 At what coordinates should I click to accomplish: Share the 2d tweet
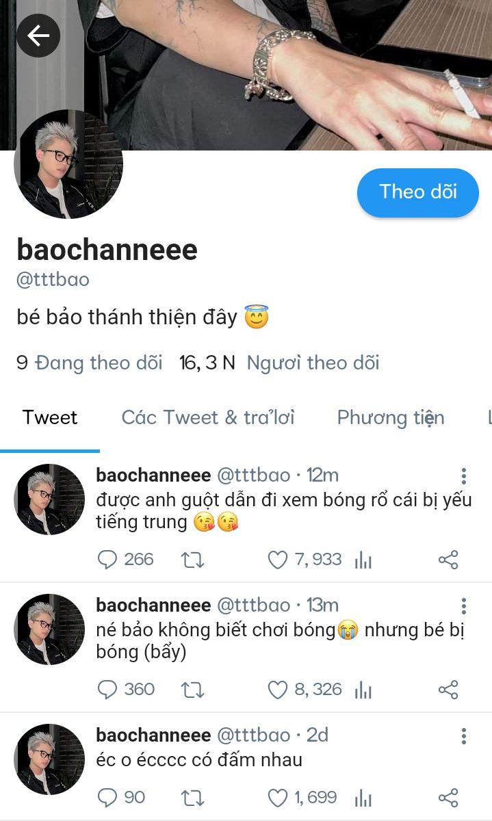coord(448,798)
